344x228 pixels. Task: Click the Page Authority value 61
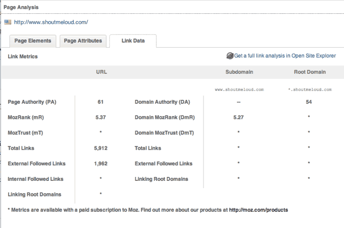tap(100, 102)
